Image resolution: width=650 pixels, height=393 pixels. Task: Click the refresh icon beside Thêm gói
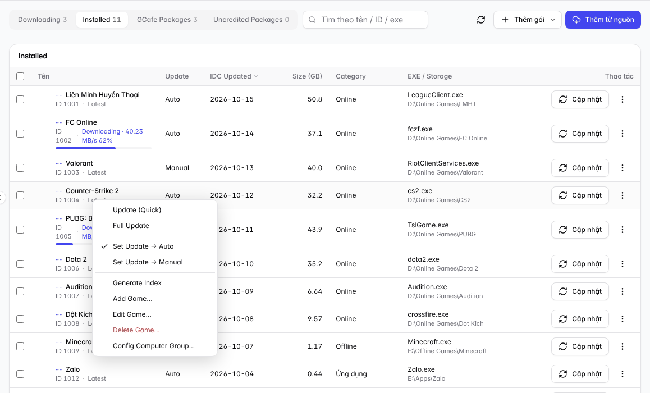pos(481,20)
